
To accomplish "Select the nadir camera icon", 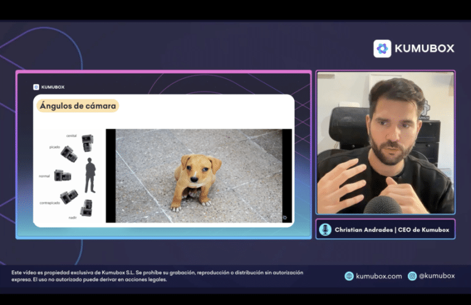I will click(86, 209).
